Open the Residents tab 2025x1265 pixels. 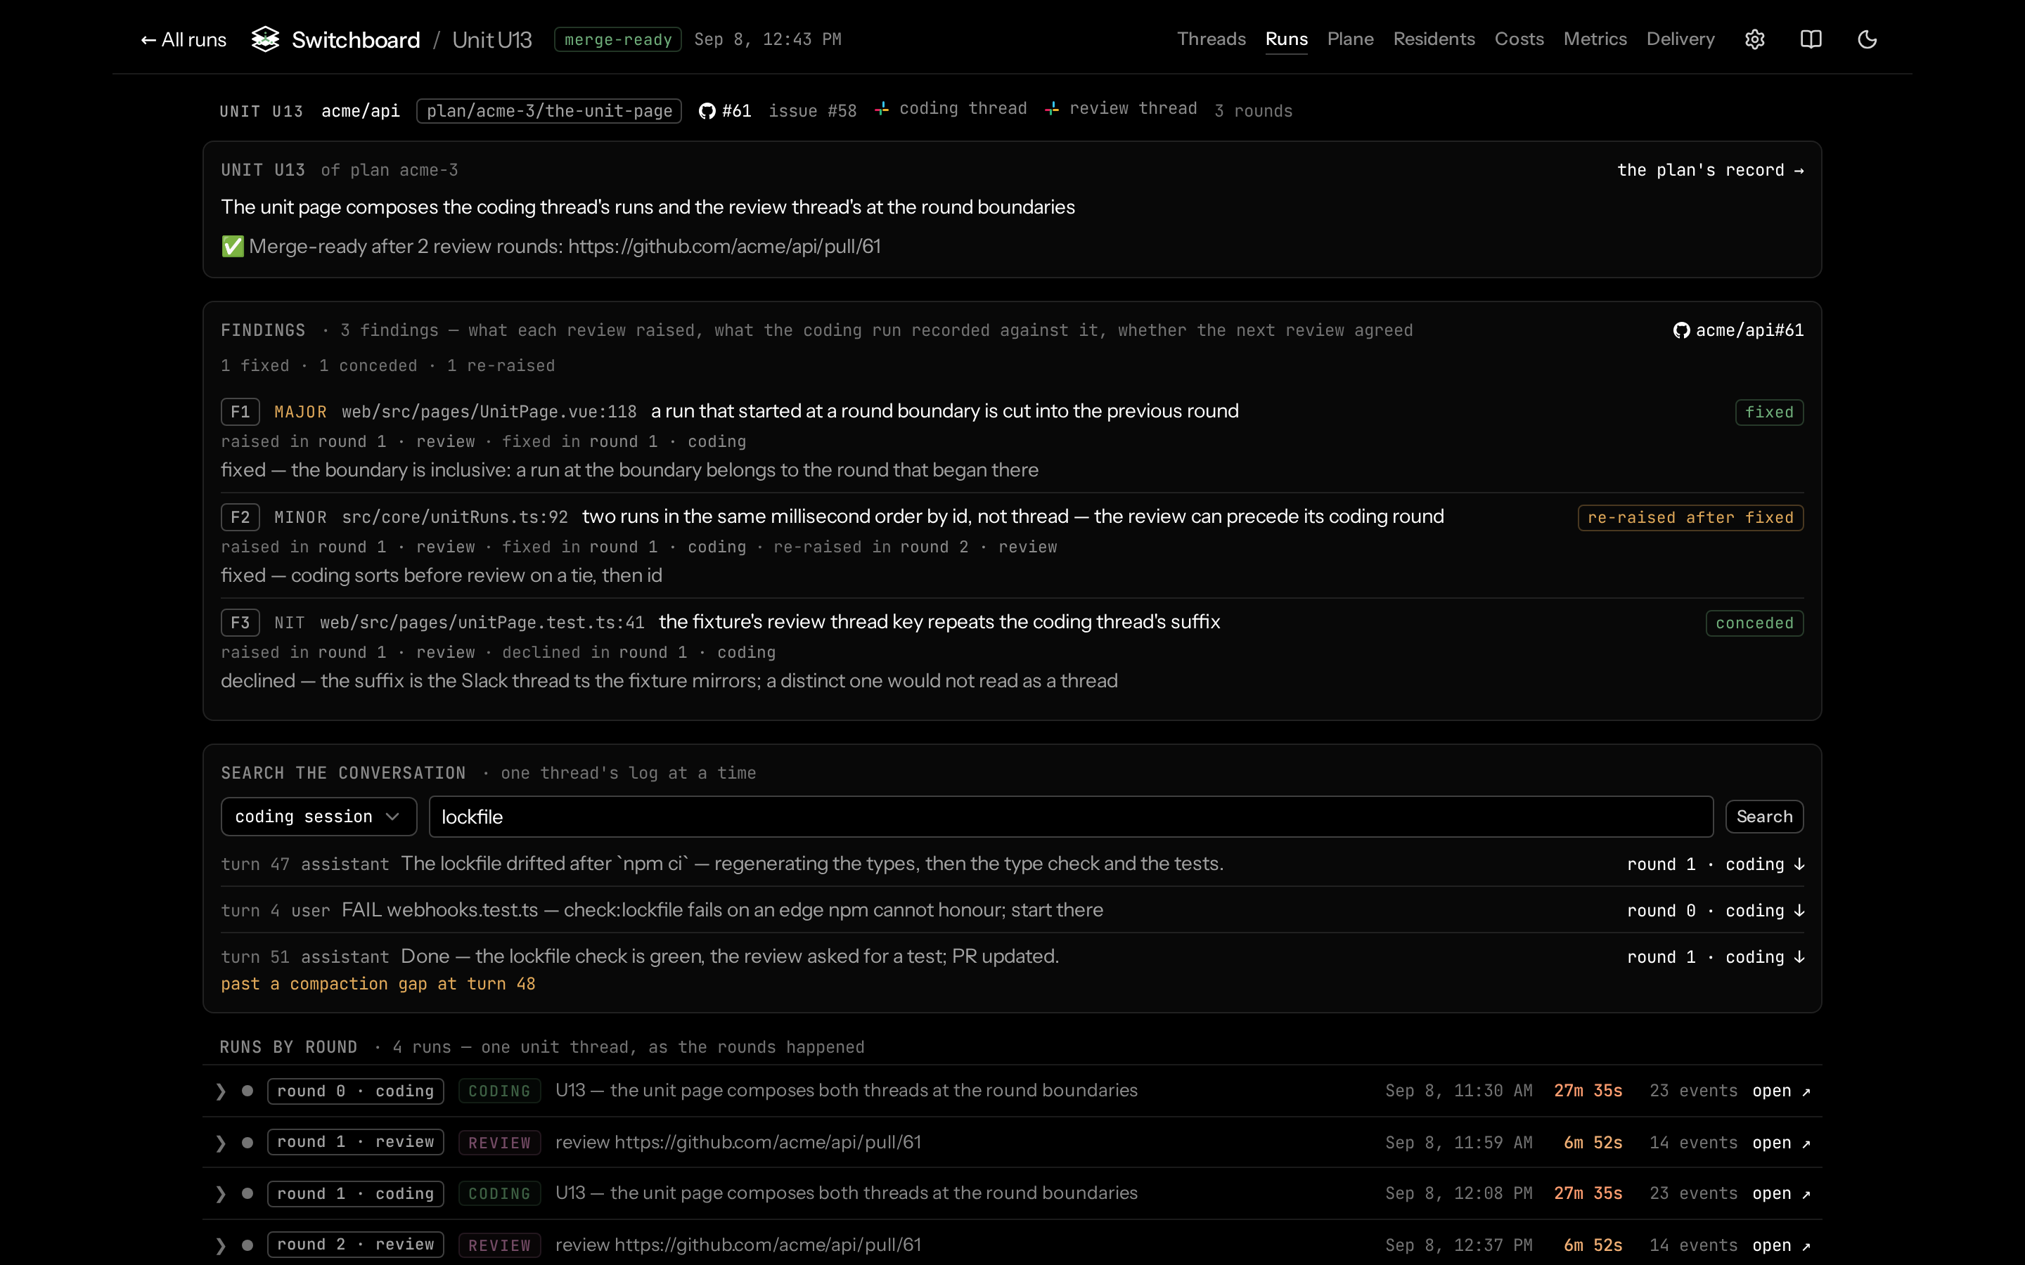pos(1434,39)
